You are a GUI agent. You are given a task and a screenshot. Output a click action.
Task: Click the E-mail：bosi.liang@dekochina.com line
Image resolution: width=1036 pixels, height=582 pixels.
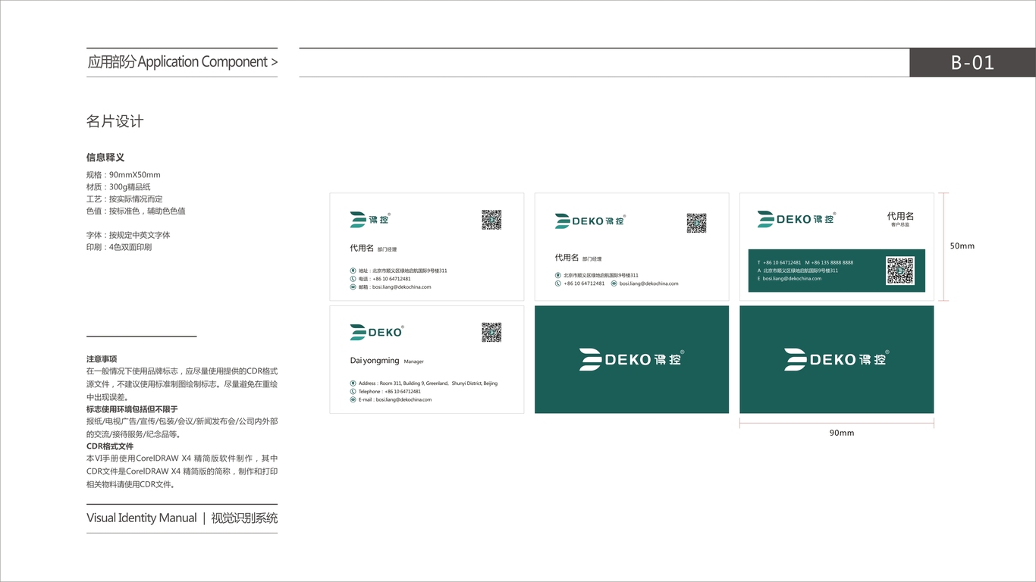395,399
